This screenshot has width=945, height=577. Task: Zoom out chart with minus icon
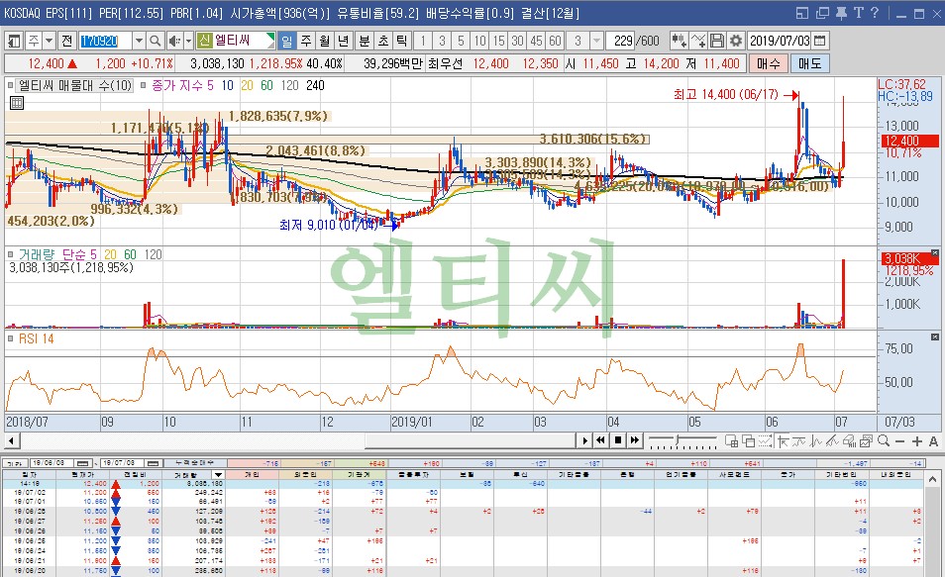[x=899, y=441]
